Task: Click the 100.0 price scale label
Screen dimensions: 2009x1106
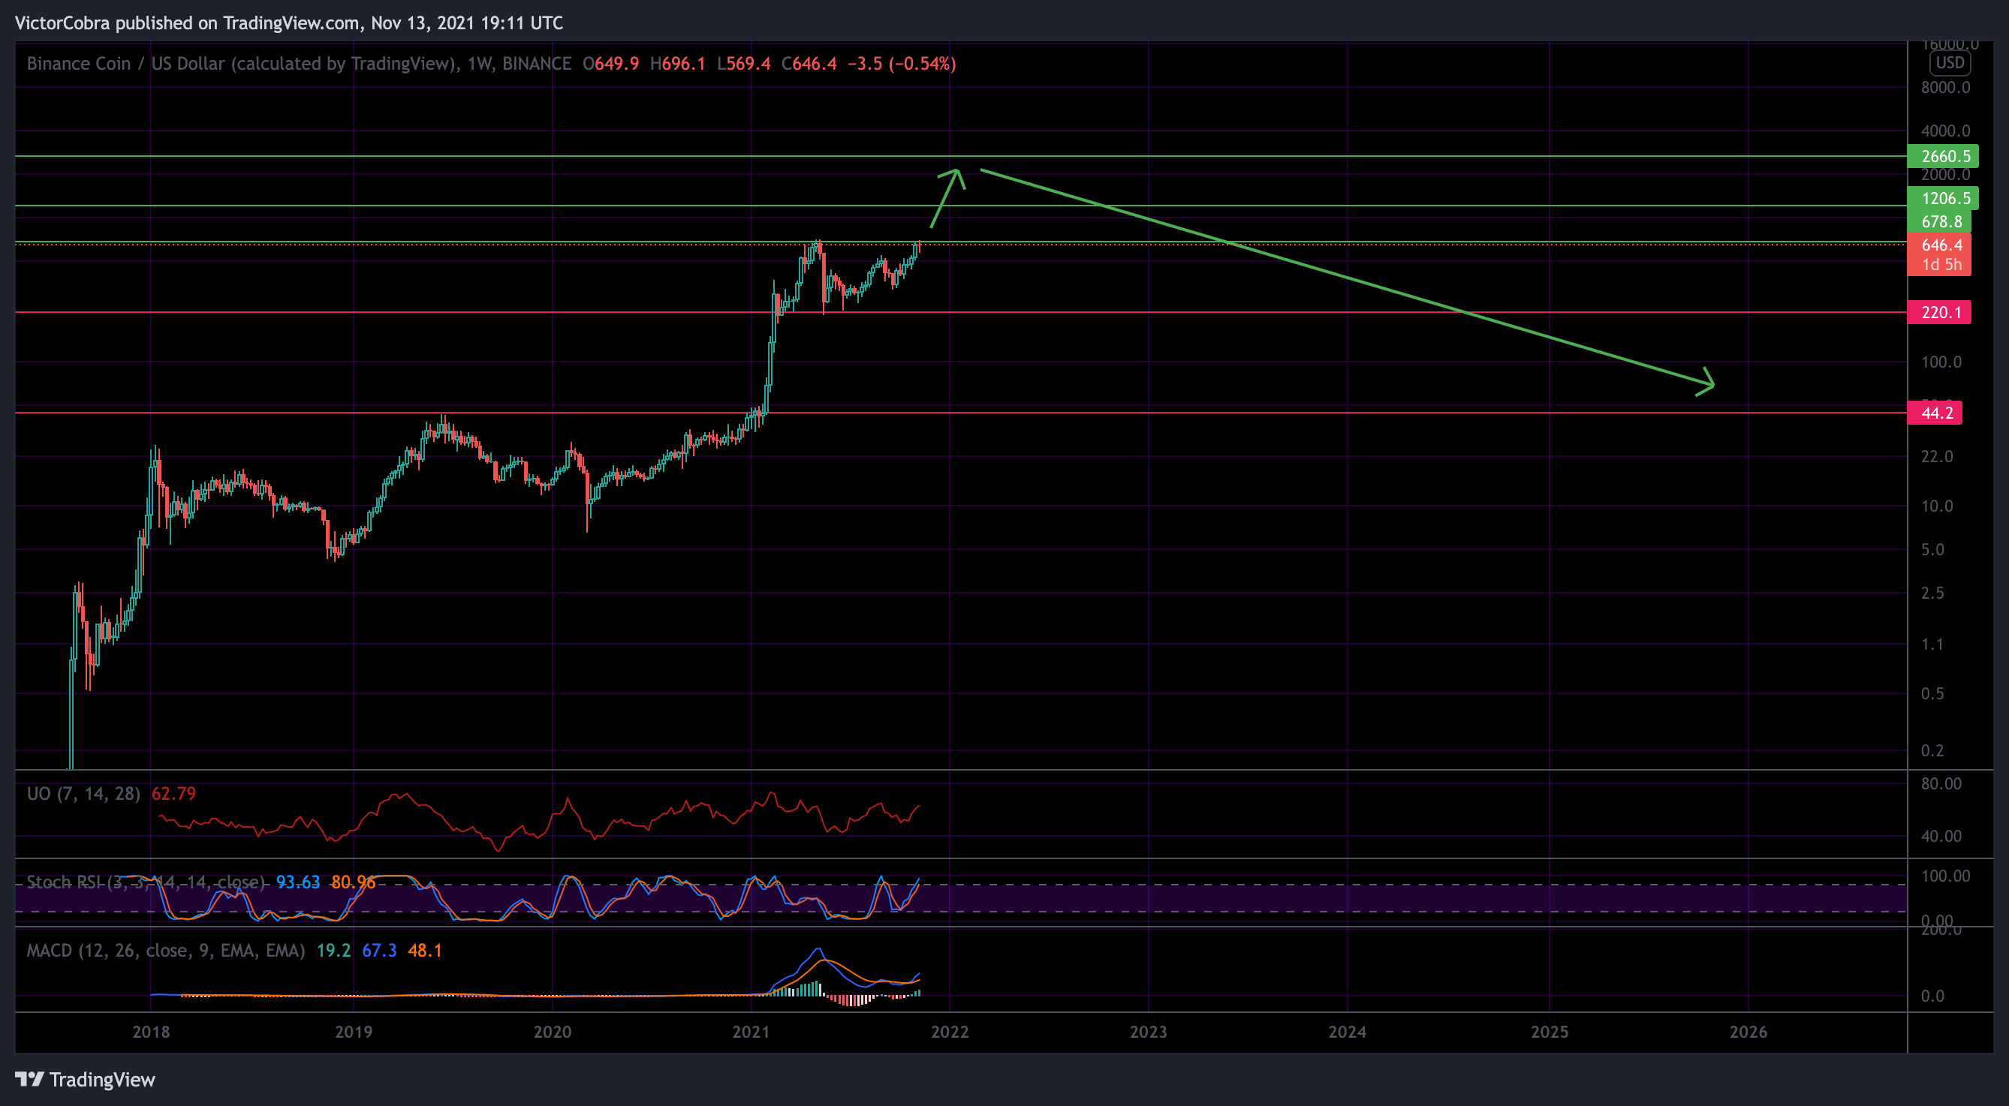Action: [1941, 362]
